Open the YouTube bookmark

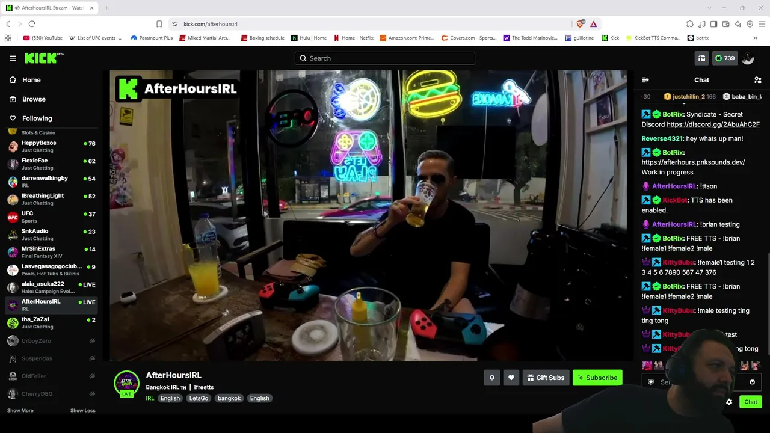(x=43, y=38)
